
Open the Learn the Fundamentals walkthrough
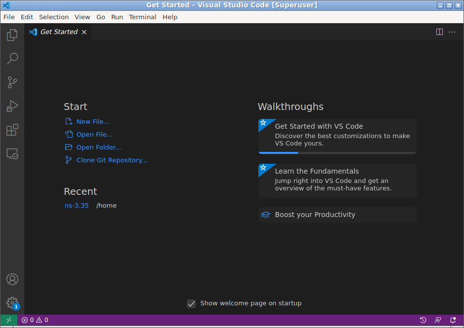coord(337,181)
